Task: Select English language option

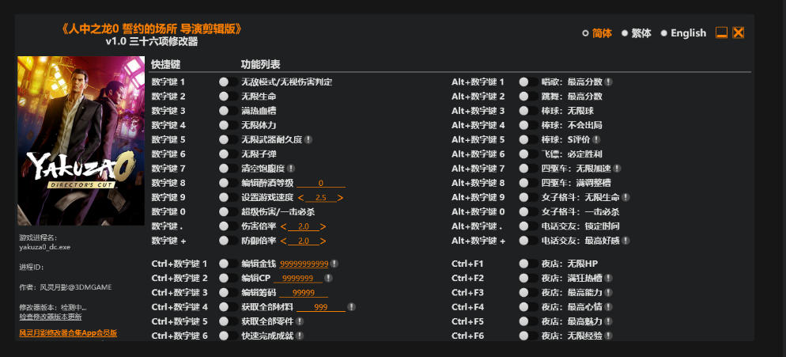Action: 683,33
